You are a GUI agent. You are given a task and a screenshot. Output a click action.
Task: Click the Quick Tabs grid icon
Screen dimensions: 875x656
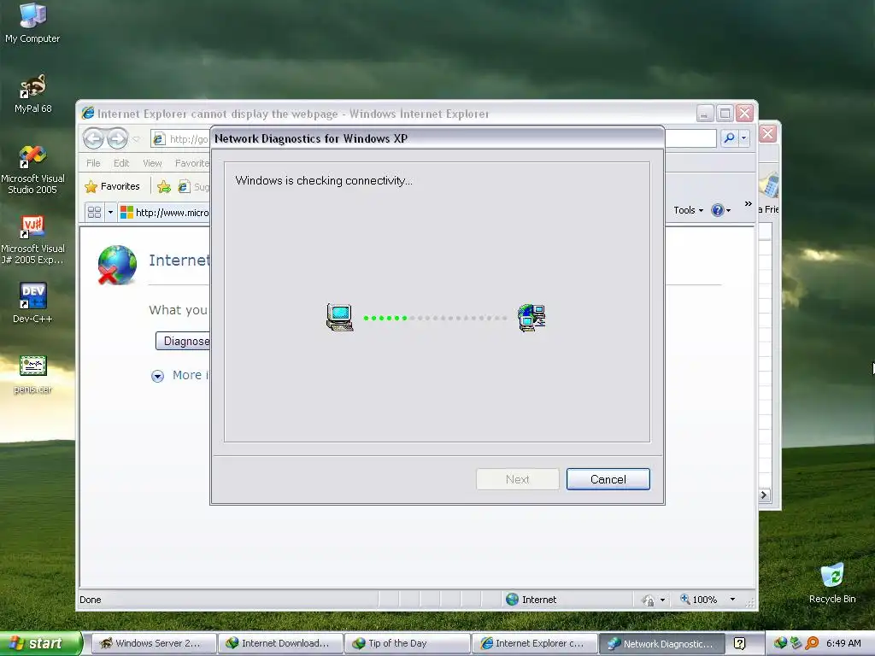pyautogui.click(x=94, y=212)
